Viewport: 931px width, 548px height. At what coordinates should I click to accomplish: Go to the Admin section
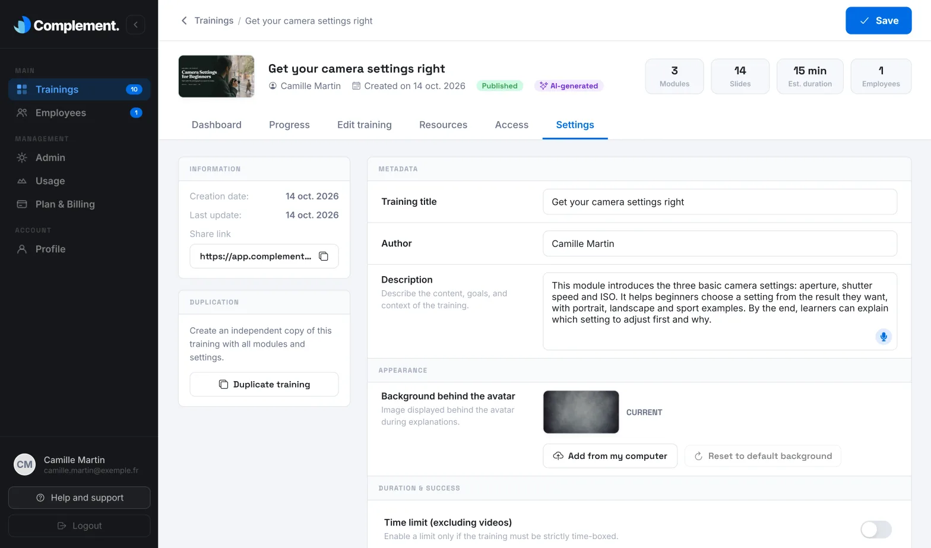tap(79, 157)
